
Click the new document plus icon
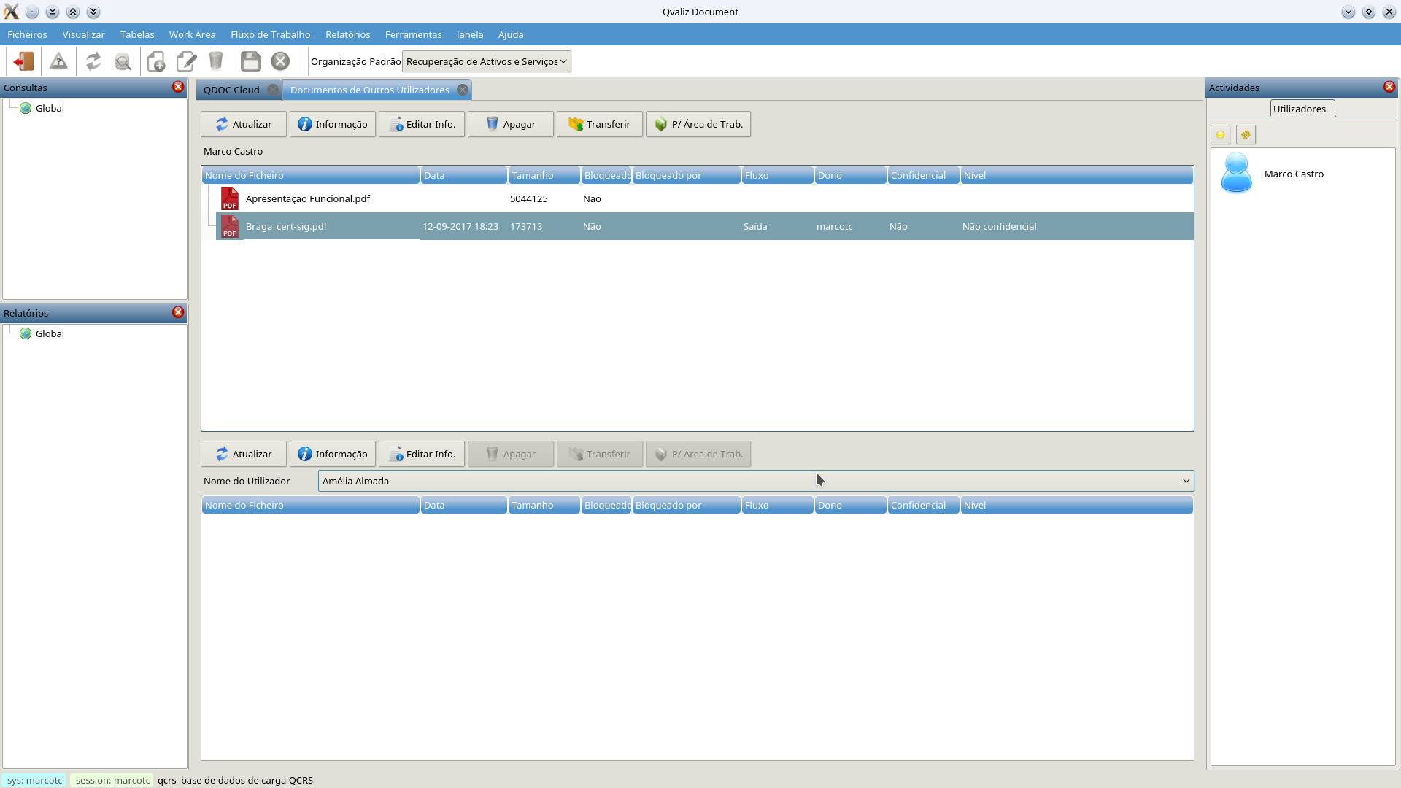coord(156,61)
